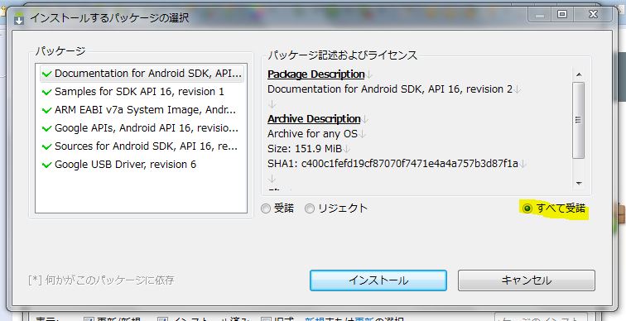Click the text Archive for any OS

[312, 134]
